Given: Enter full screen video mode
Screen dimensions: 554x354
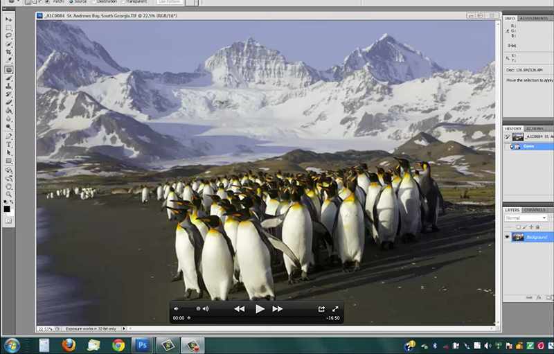Looking at the screenshot, I should pos(335,309).
